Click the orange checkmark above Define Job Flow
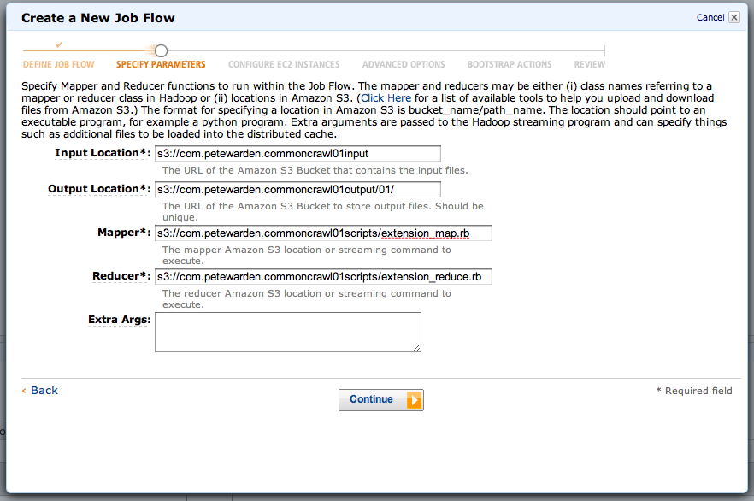Viewport: 754px width, 501px height. pyautogui.click(x=58, y=44)
